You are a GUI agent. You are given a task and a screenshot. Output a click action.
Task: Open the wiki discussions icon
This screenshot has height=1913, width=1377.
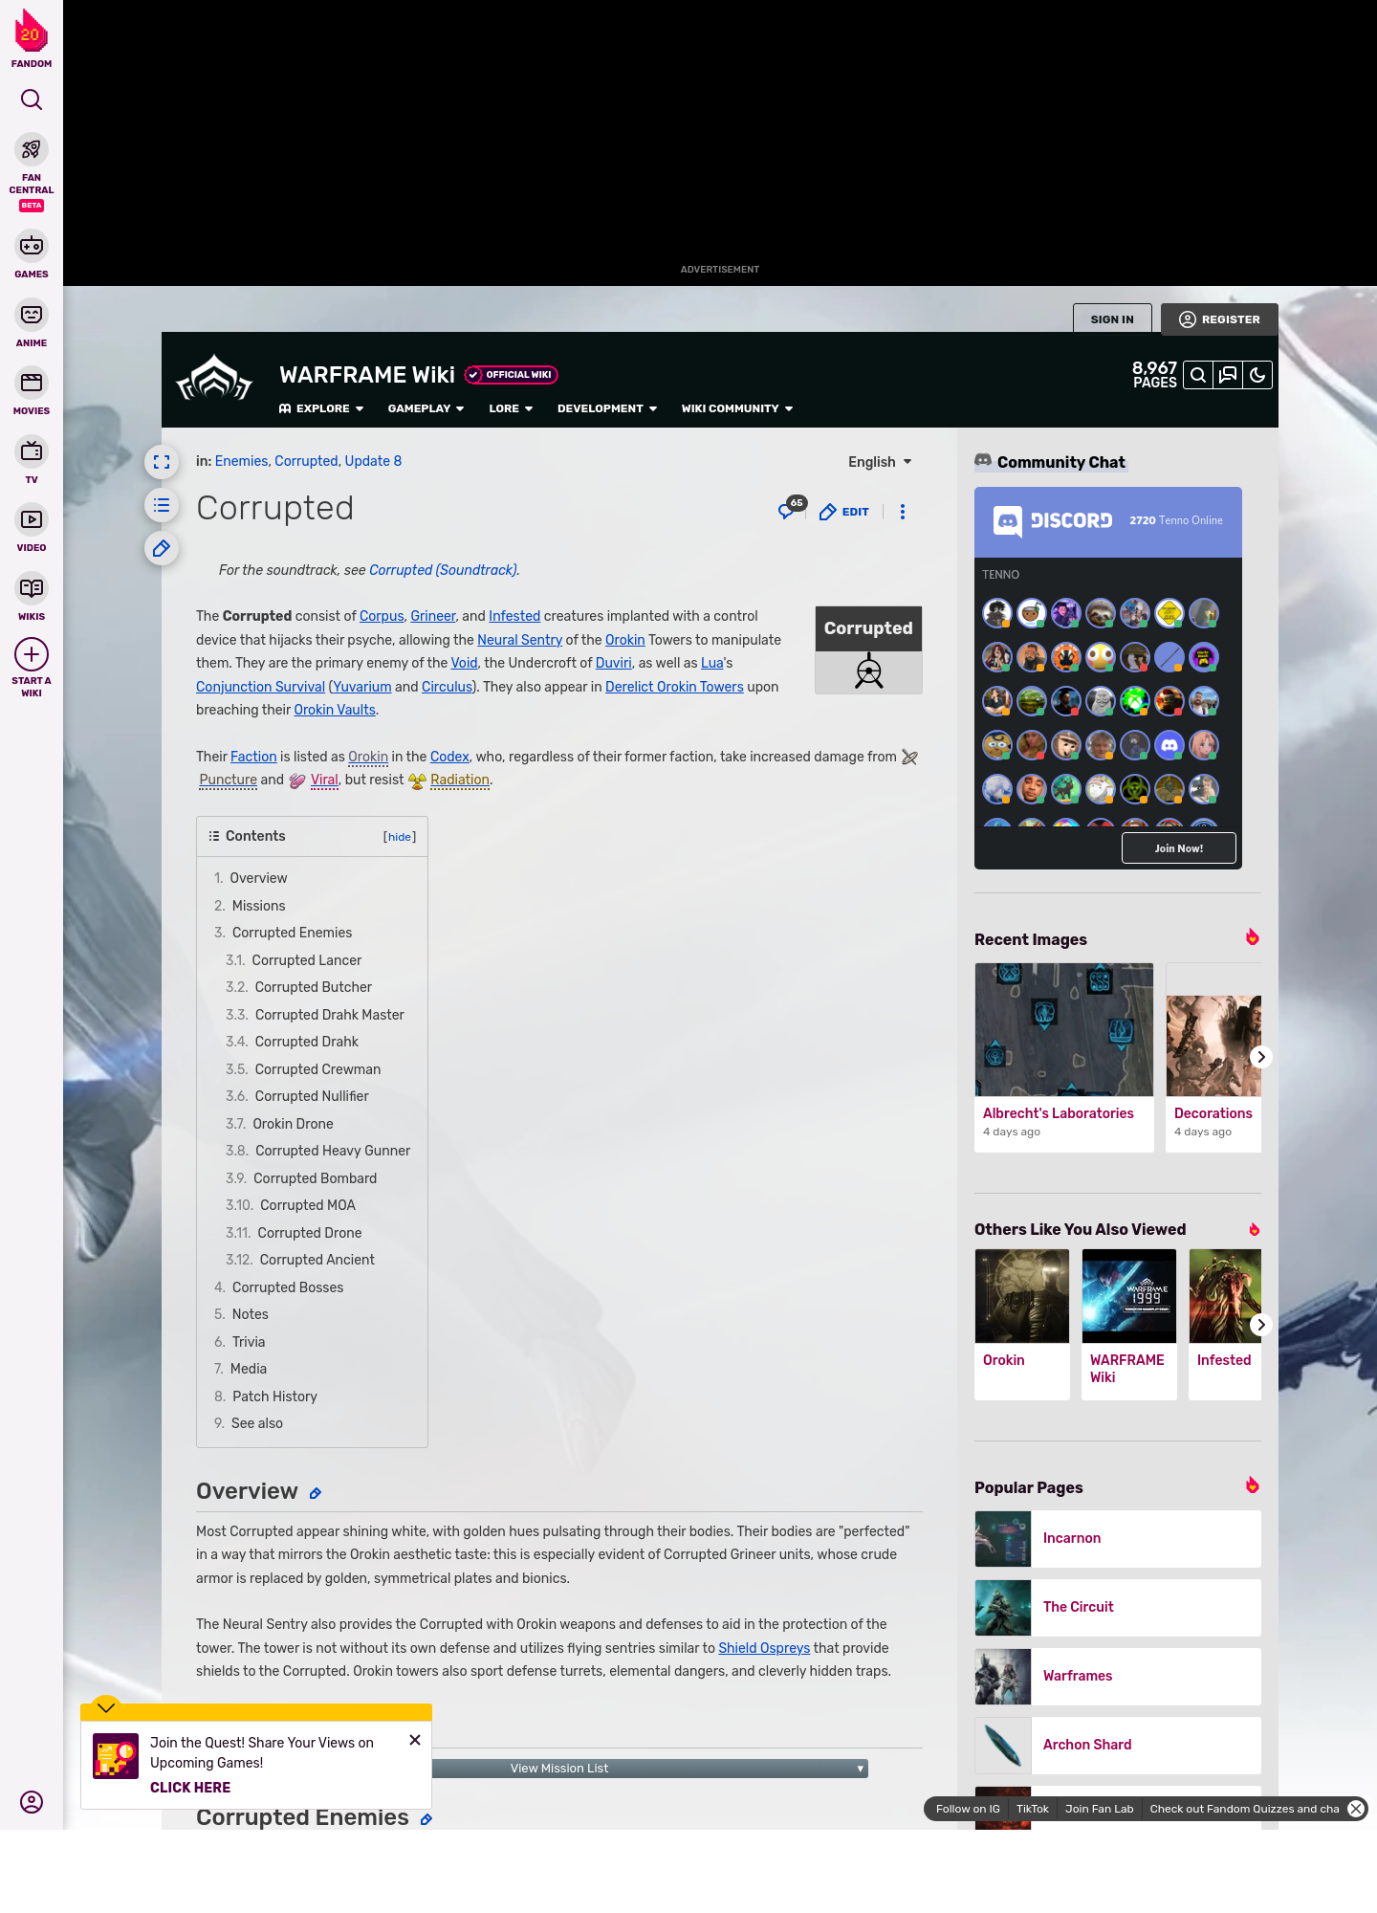[1228, 376]
